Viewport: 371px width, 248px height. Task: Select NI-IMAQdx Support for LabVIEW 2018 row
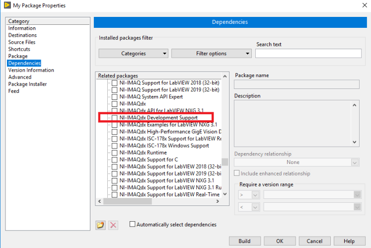point(170,167)
